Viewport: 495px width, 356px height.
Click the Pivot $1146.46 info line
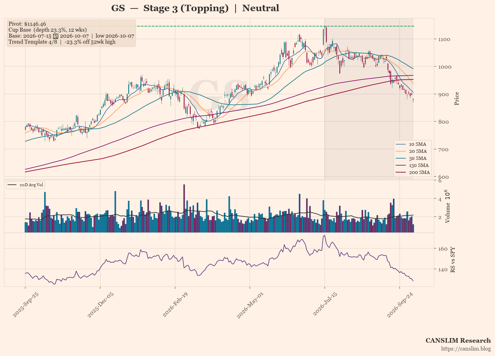[27, 24]
